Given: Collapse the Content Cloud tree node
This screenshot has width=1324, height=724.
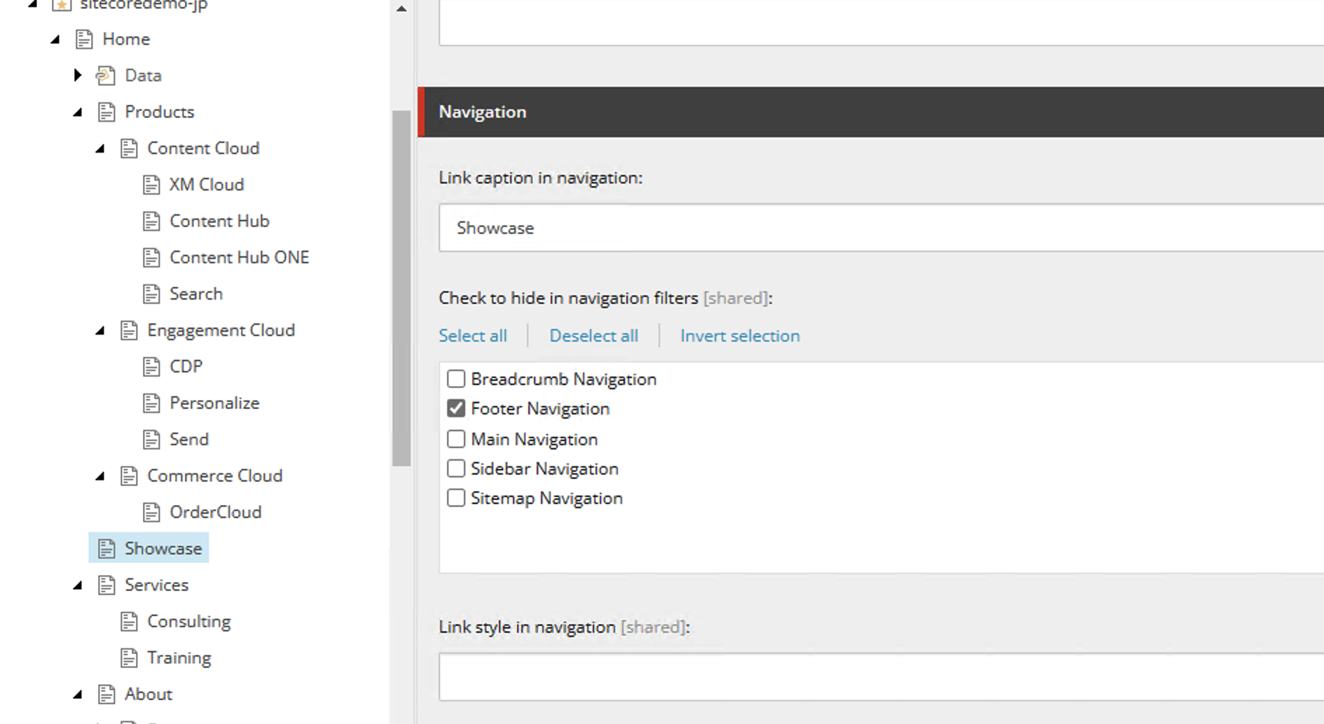Looking at the screenshot, I should pyautogui.click(x=100, y=149).
